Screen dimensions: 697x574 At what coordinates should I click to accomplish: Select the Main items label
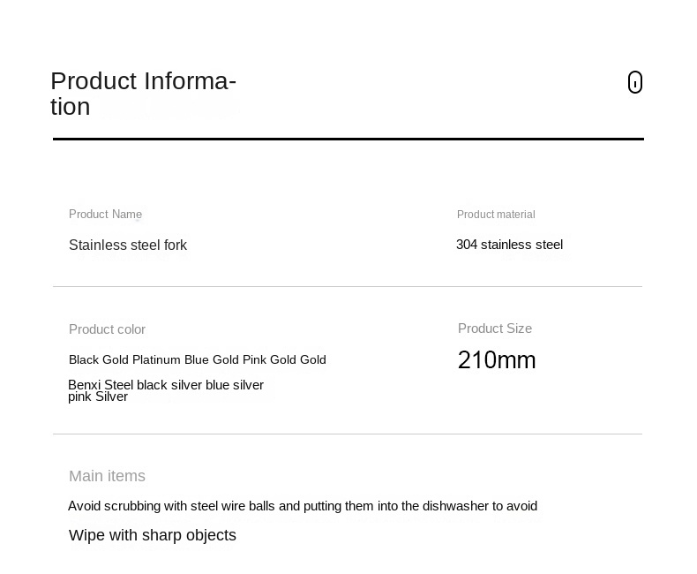107,476
